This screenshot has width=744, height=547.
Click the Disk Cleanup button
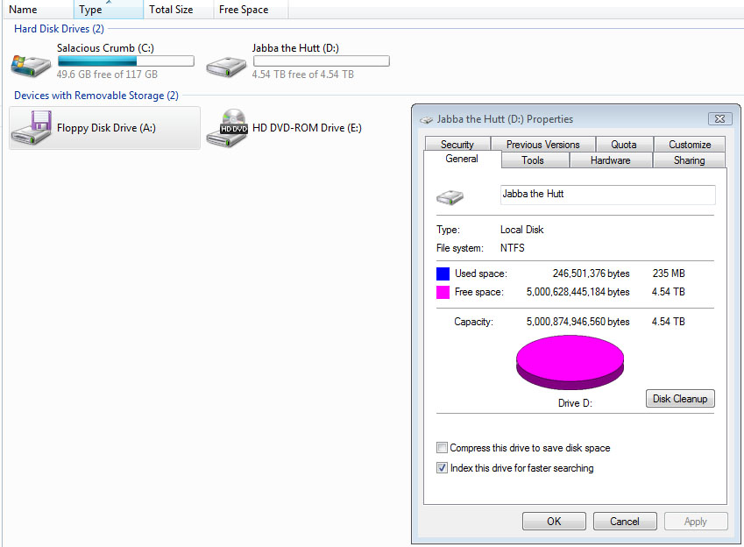pos(680,399)
